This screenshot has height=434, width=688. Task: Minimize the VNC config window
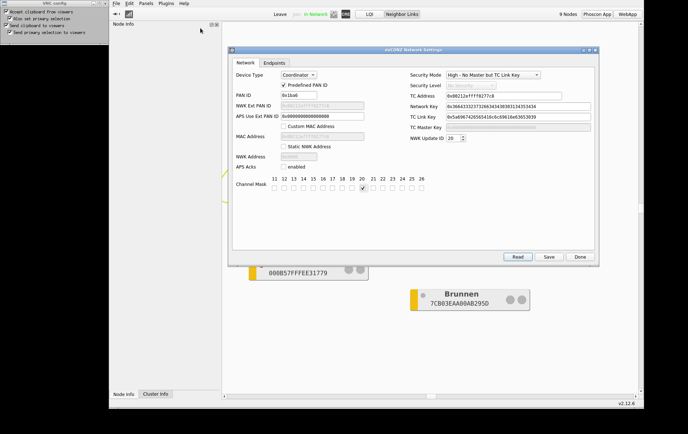pyautogui.click(x=94, y=3)
